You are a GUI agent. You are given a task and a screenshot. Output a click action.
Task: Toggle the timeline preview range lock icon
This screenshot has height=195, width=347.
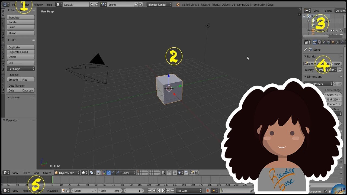(68, 191)
